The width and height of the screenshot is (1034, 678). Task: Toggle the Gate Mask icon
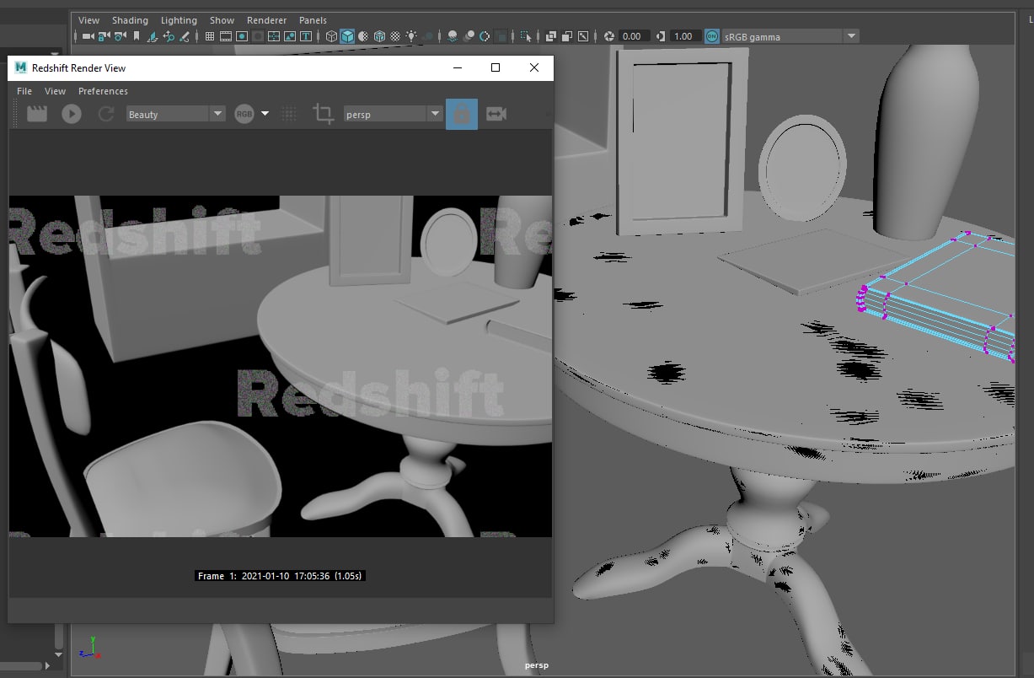pos(258,36)
